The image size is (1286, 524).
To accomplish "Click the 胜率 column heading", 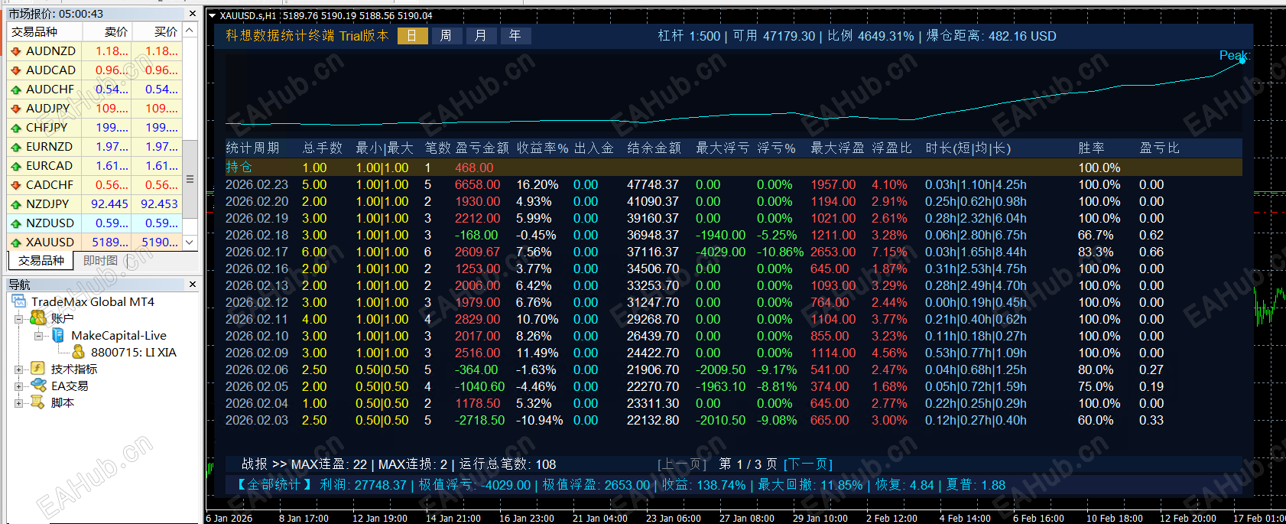I will pyautogui.click(x=1091, y=148).
